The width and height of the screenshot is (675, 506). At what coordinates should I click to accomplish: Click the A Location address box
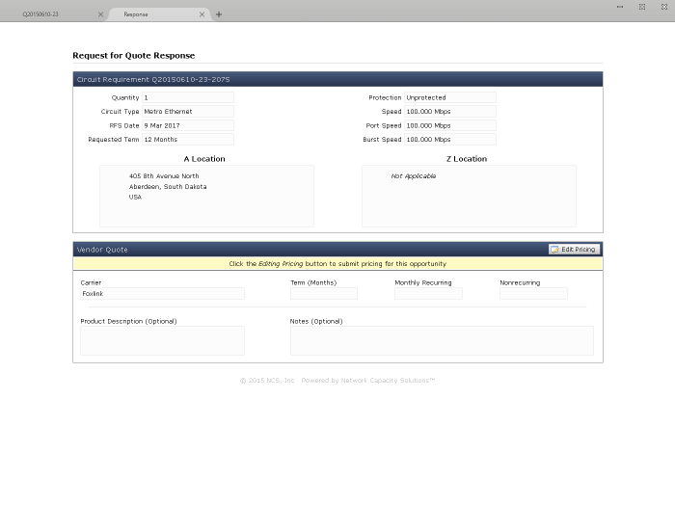click(206, 196)
